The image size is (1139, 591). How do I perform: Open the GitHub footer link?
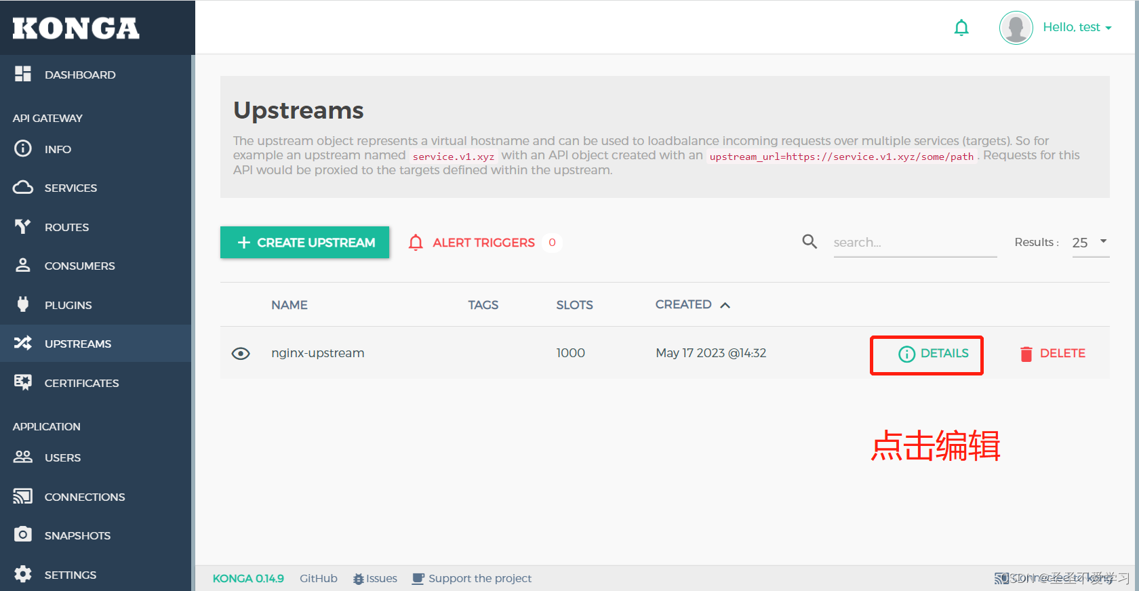click(319, 578)
